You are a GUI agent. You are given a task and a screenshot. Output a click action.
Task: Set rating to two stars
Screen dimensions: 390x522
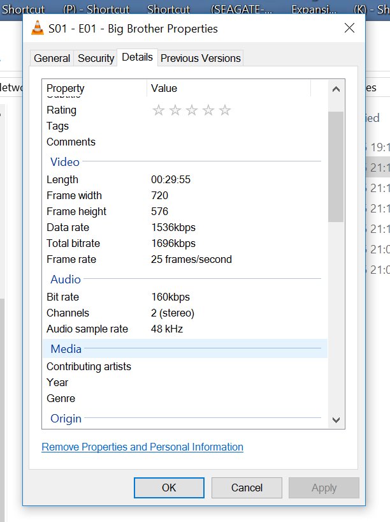coord(175,110)
